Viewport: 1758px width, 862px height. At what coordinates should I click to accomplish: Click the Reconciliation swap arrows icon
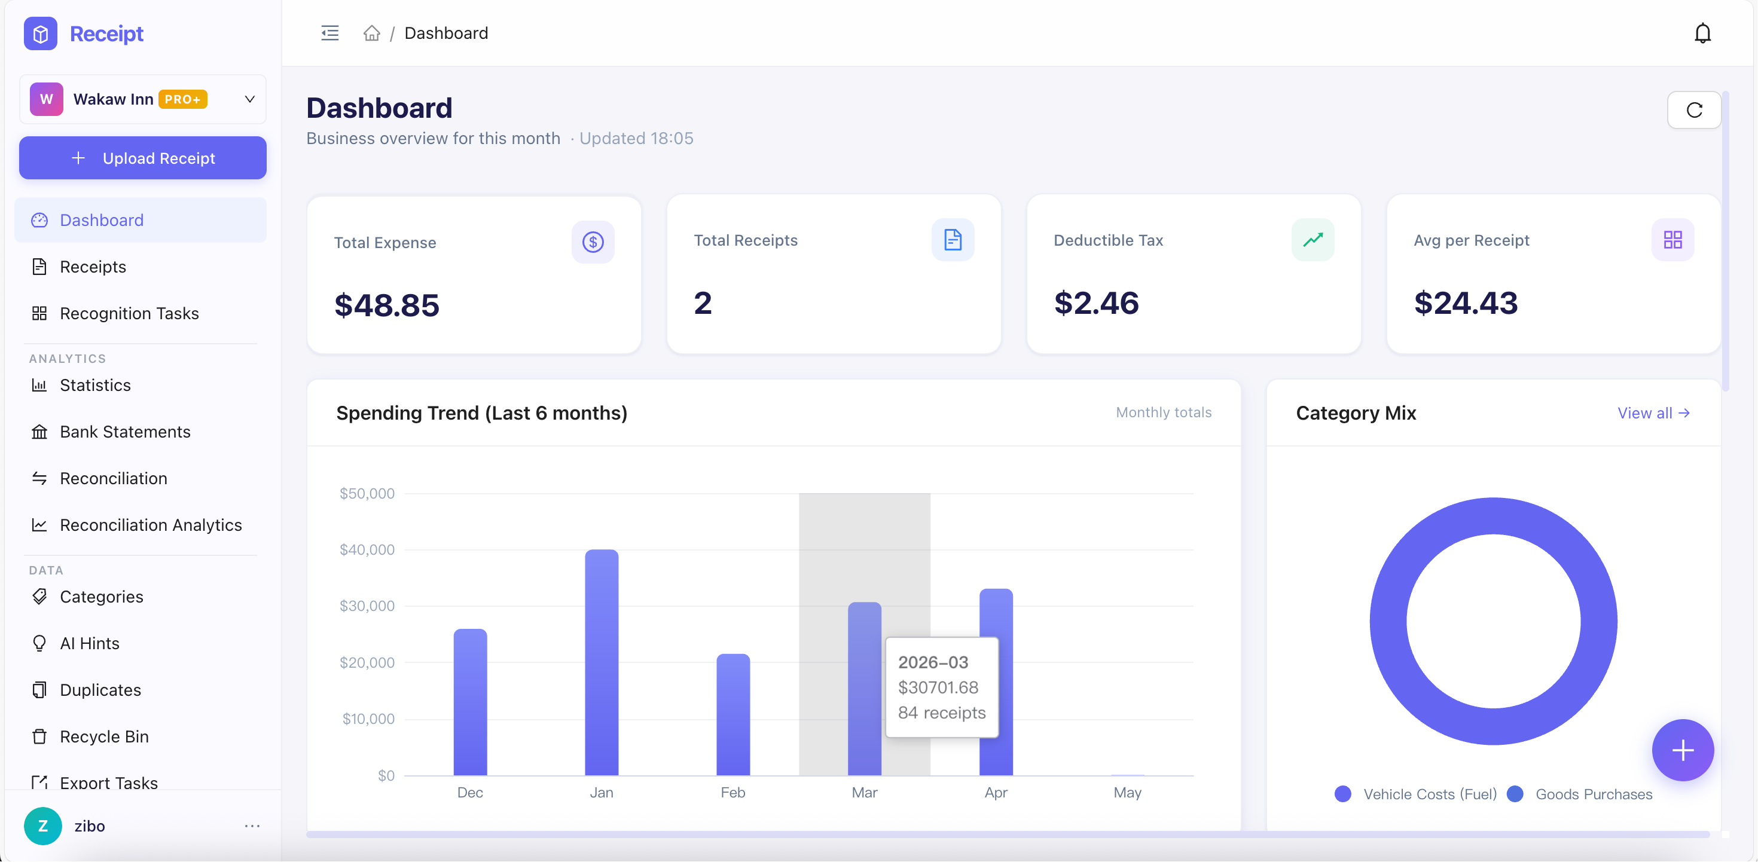click(x=39, y=478)
